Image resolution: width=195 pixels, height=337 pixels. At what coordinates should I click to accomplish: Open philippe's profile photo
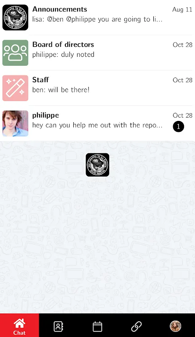(15, 123)
